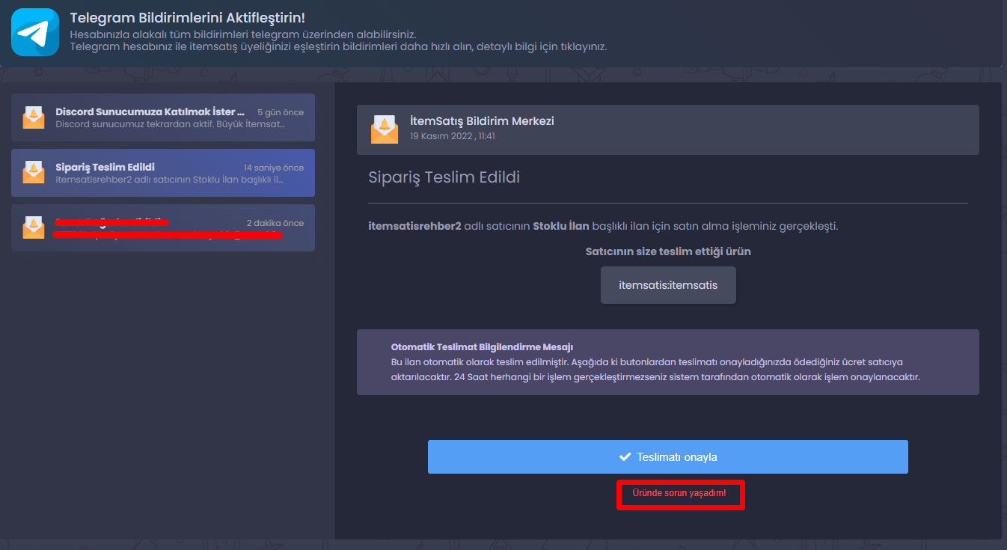Screen dimensions: 1007x550
Task: Click the bell envelope icon in İtemSatış Bildirim Merkezi header
Action: pos(385,129)
